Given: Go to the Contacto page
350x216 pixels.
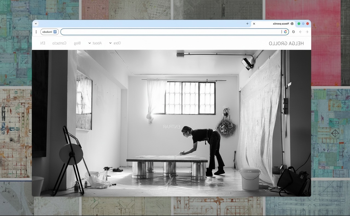Looking at the screenshot, I should click(x=59, y=43).
